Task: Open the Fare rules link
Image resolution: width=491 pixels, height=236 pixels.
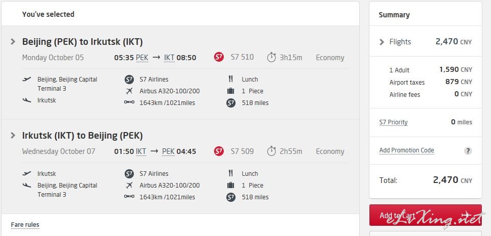Action: tap(25, 225)
